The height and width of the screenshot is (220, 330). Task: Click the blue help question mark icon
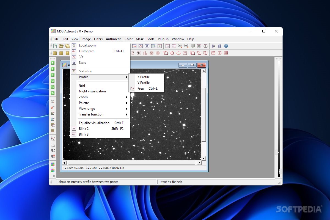coord(226,46)
